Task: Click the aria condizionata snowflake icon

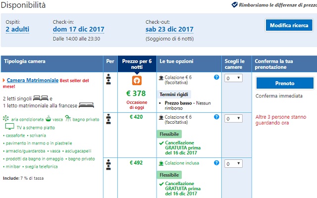Action: (6, 118)
